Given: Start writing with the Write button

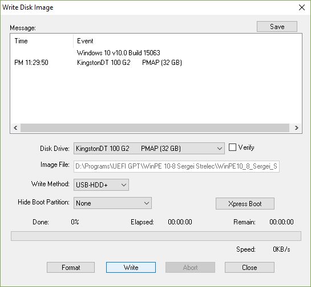Looking at the screenshot, I should coord(131,268).
